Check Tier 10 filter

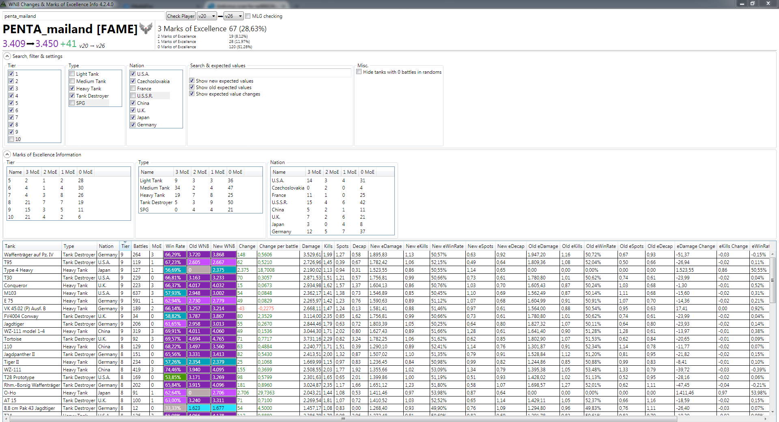coord(11,139)
